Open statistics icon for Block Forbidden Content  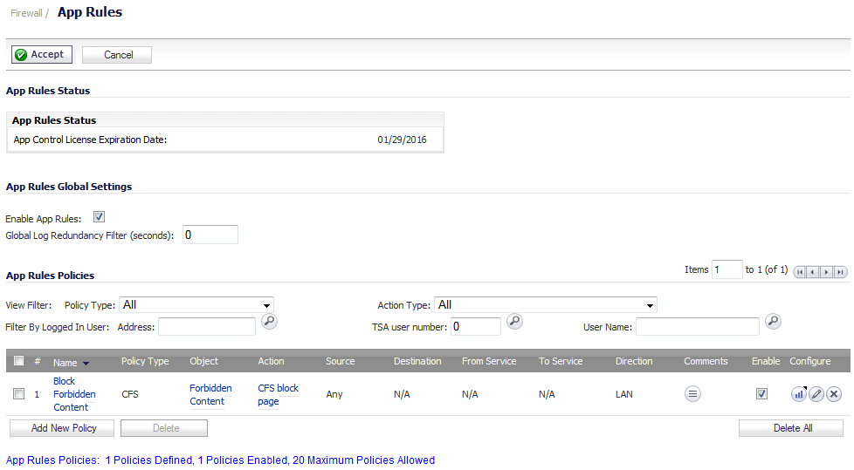coord(798,394)
